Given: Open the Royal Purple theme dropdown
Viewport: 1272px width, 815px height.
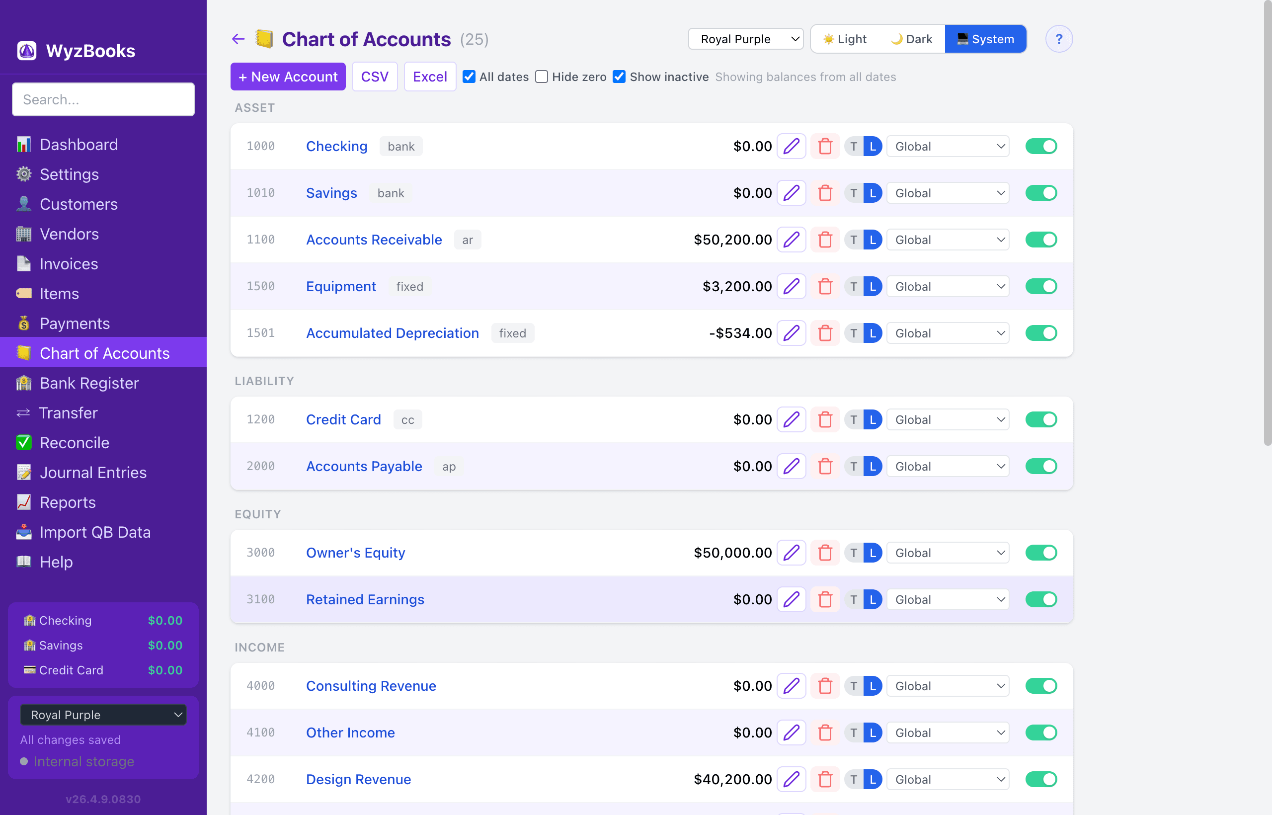Looking at the screenshot, I should coord(745,39).
